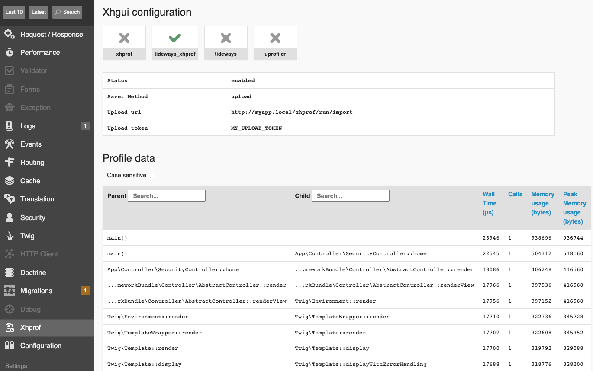Screen dimensions: 593x371
Task: Click the xhprof cross status icon
Action: [124, 38]
